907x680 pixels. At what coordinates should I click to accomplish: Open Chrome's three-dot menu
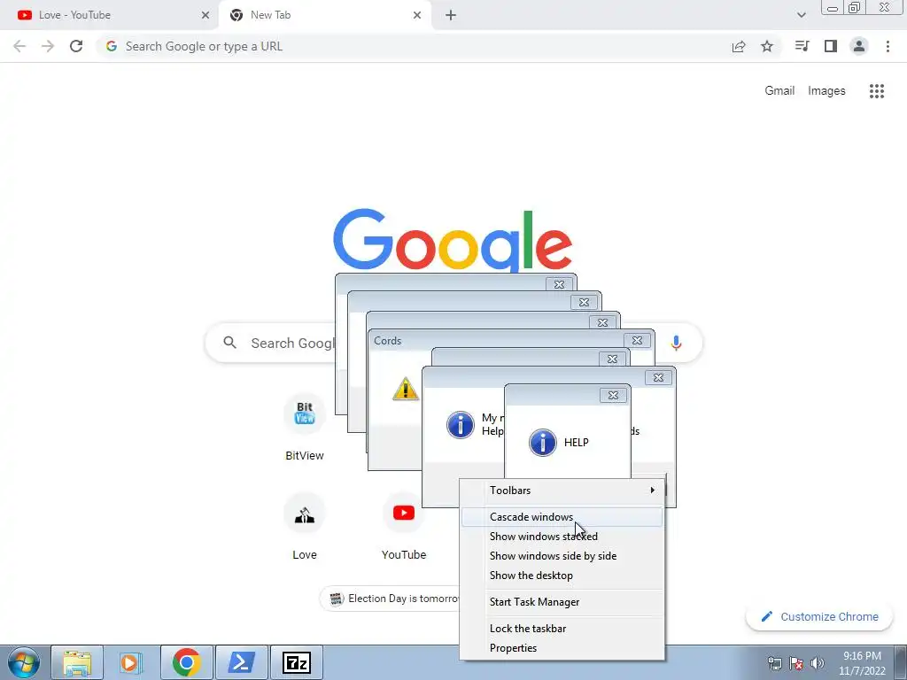pyautogui.click(x=888, y=46)
